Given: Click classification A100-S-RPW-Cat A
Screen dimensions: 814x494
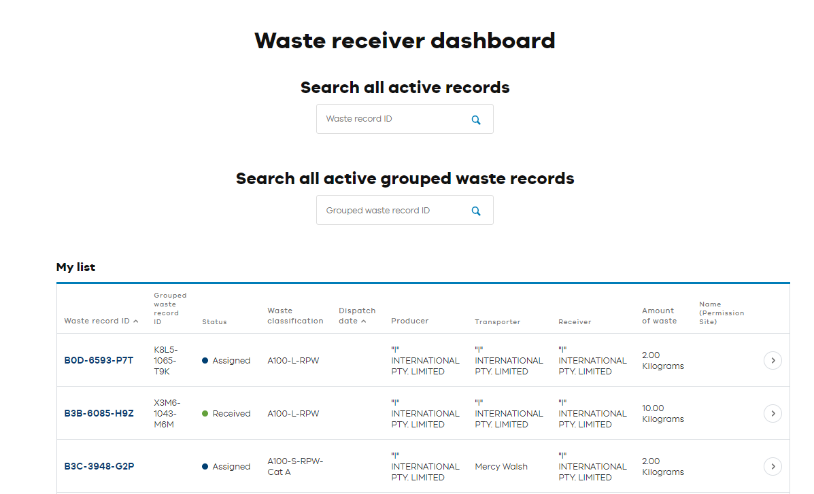Looking at the screenshot, I should pyautogui.click(x=295, y=467).
